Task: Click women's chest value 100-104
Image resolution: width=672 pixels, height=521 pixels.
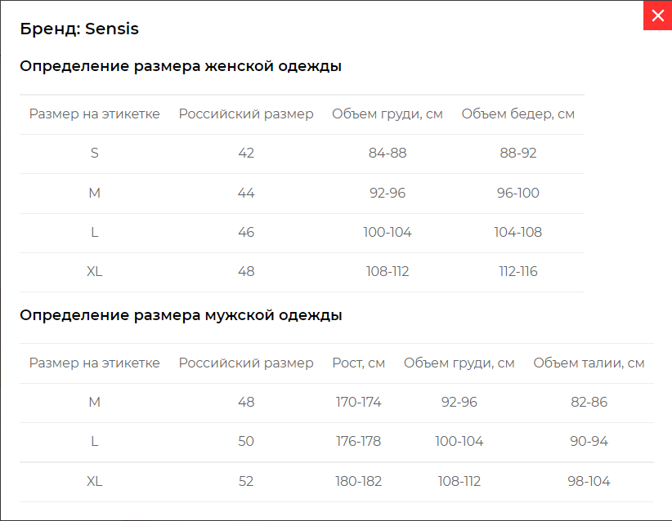Action: 387,232
